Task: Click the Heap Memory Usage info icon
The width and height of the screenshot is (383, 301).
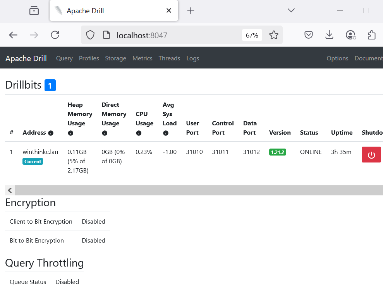Action: tap(70, 133)
